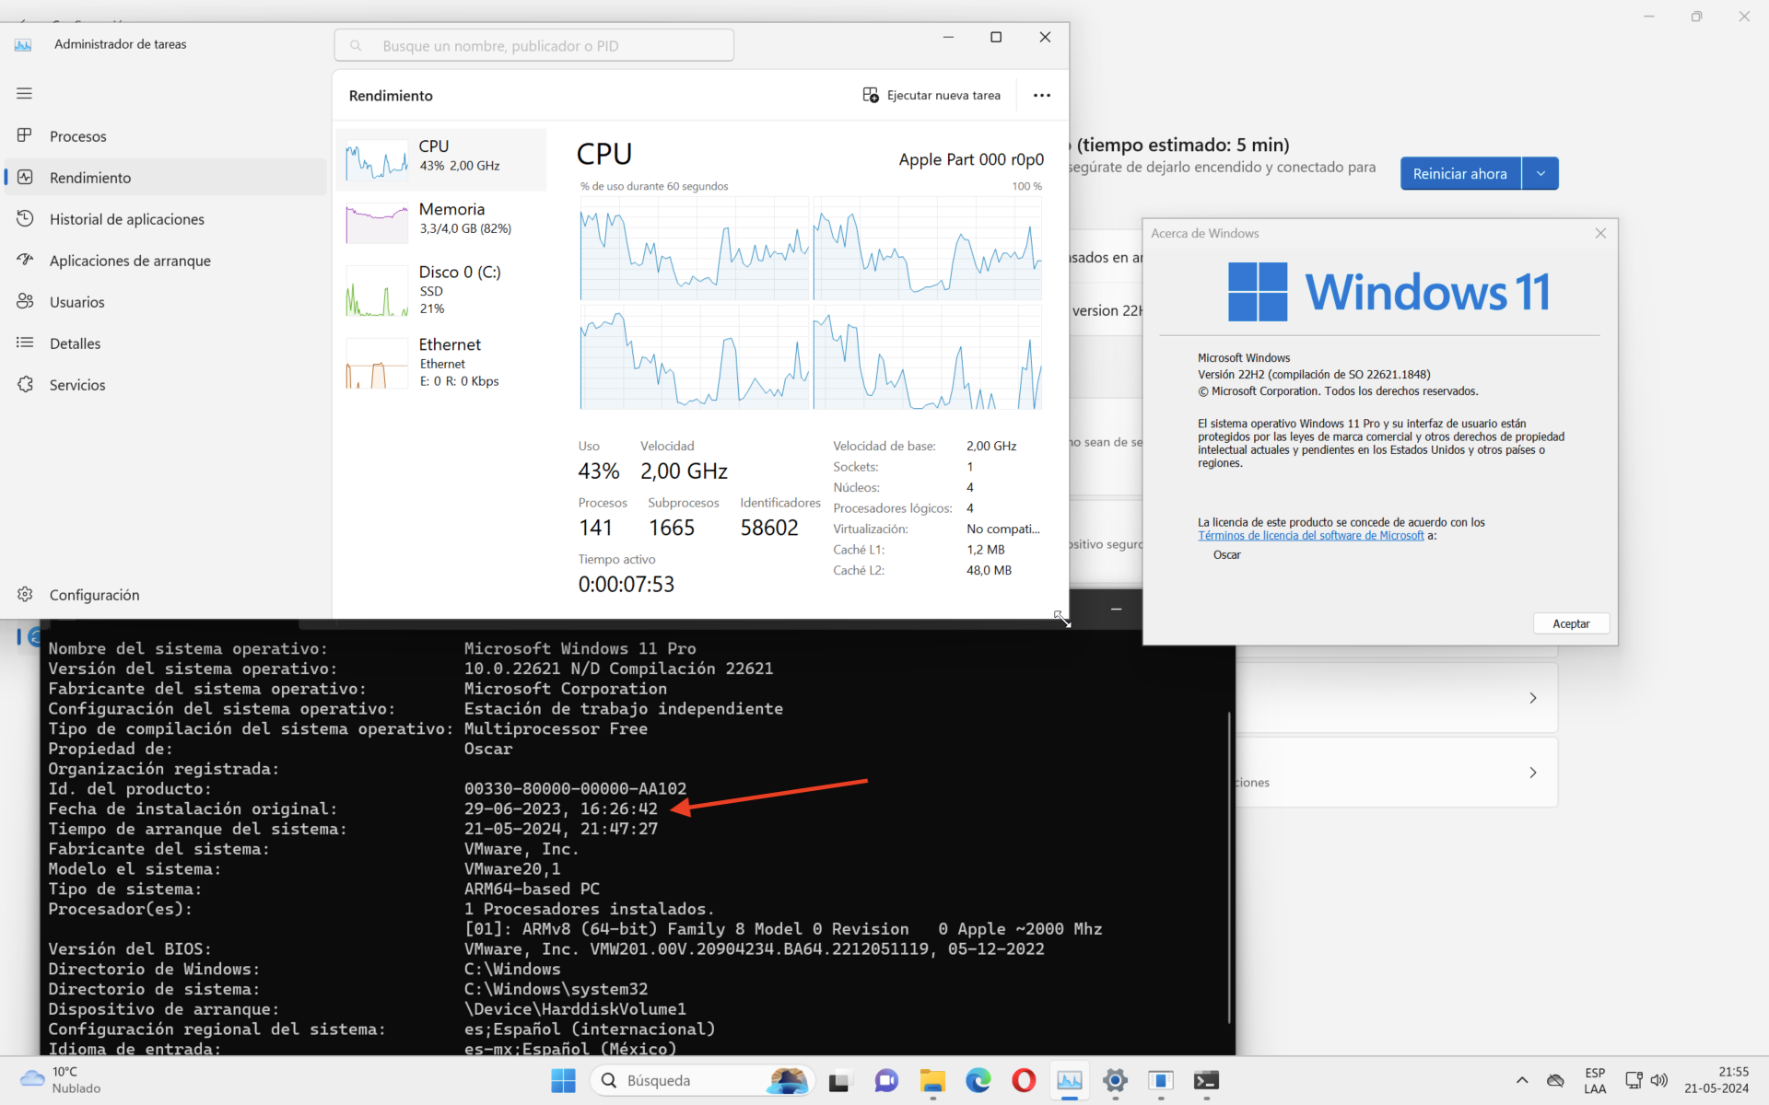This screenshot has height=1105, width=1769.
Task: Open Configuración gear in Task Manager
Action: tap(25, 595)
